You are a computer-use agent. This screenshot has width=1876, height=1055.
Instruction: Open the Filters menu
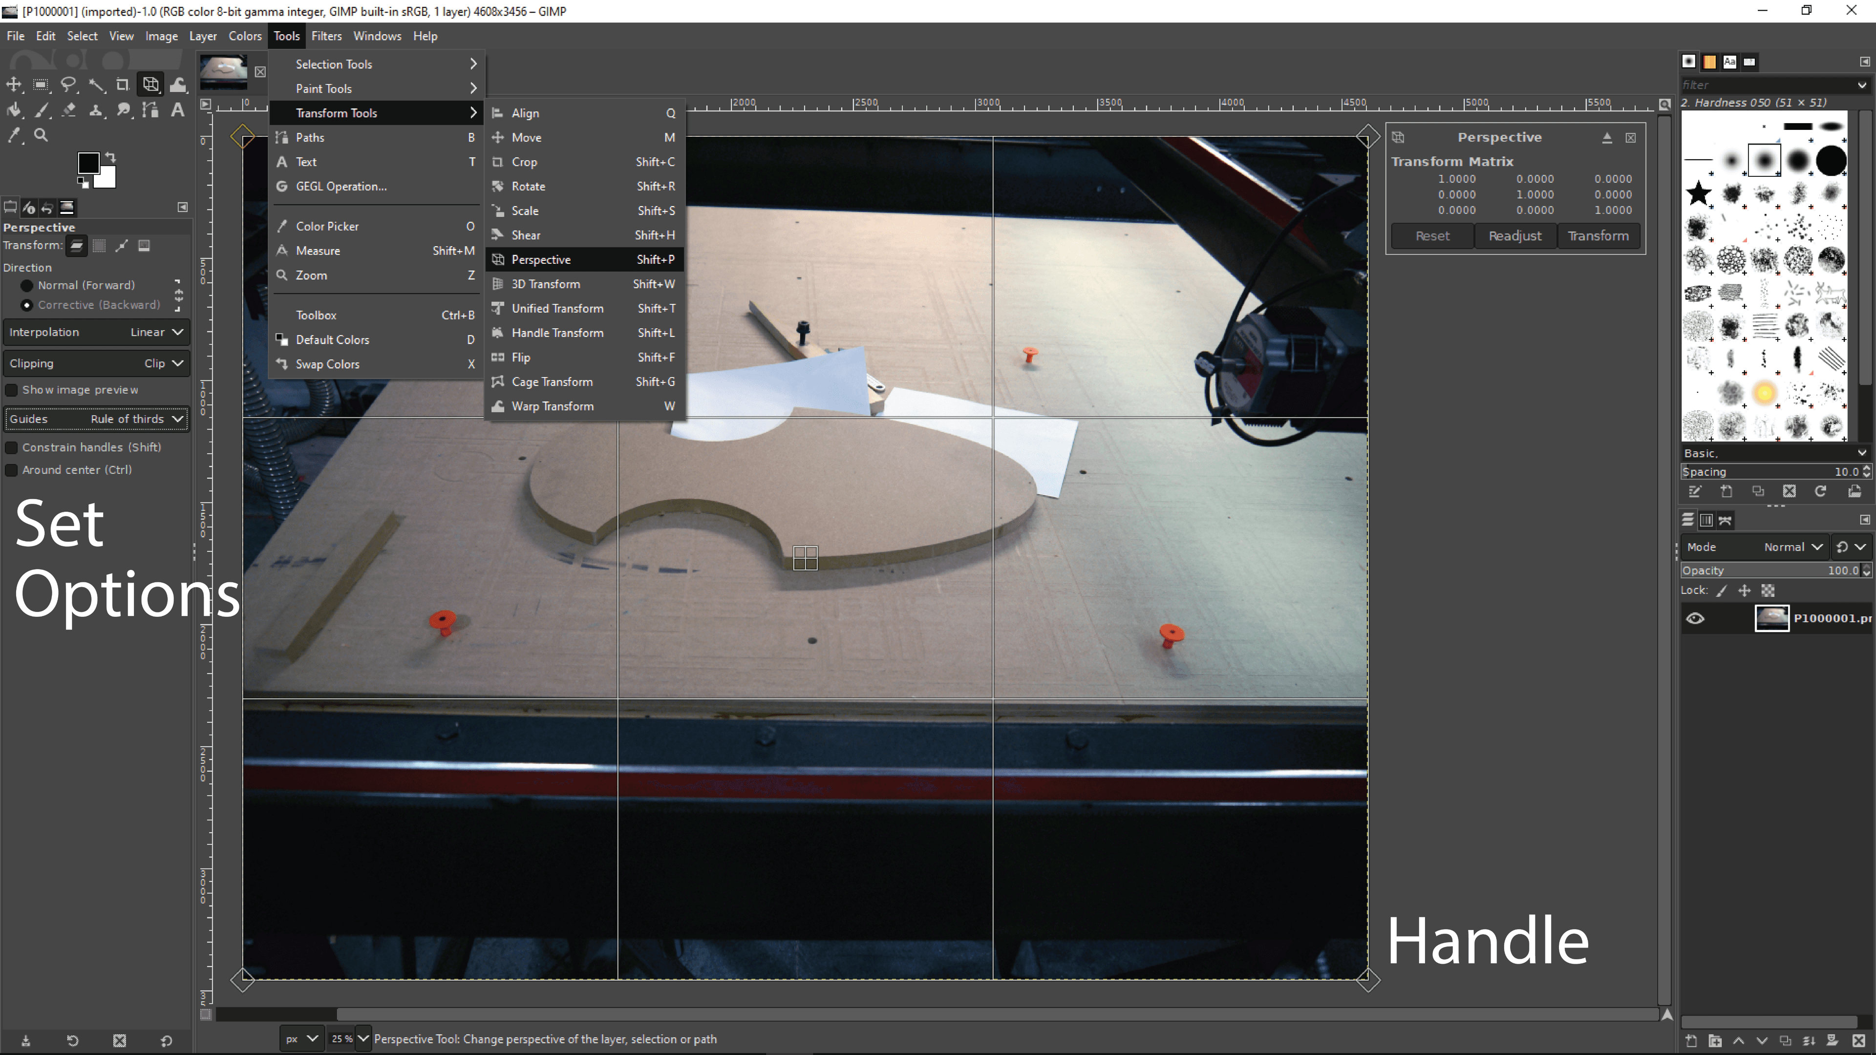click(x=326, y=36)
